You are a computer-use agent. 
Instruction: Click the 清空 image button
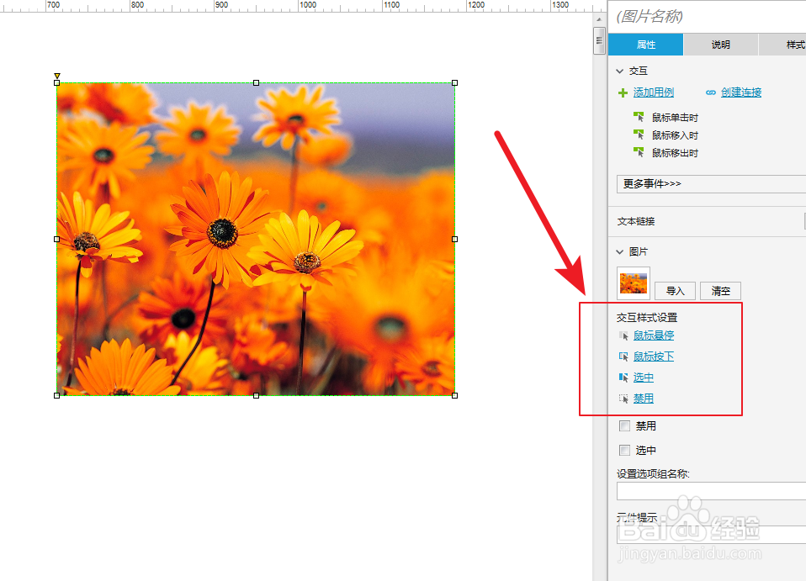pyautogui.click(x=720, y=291)
